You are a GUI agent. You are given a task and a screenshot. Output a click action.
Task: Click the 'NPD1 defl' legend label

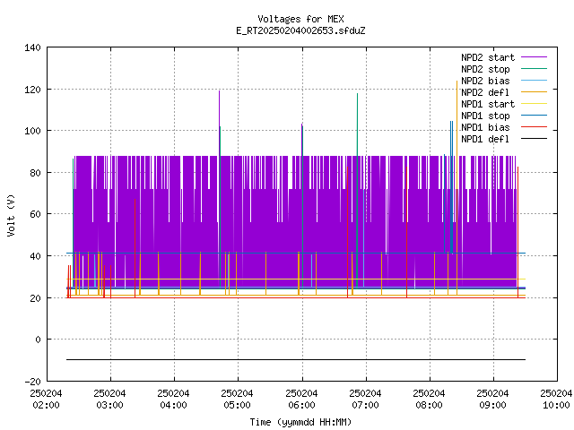(485, 139)
